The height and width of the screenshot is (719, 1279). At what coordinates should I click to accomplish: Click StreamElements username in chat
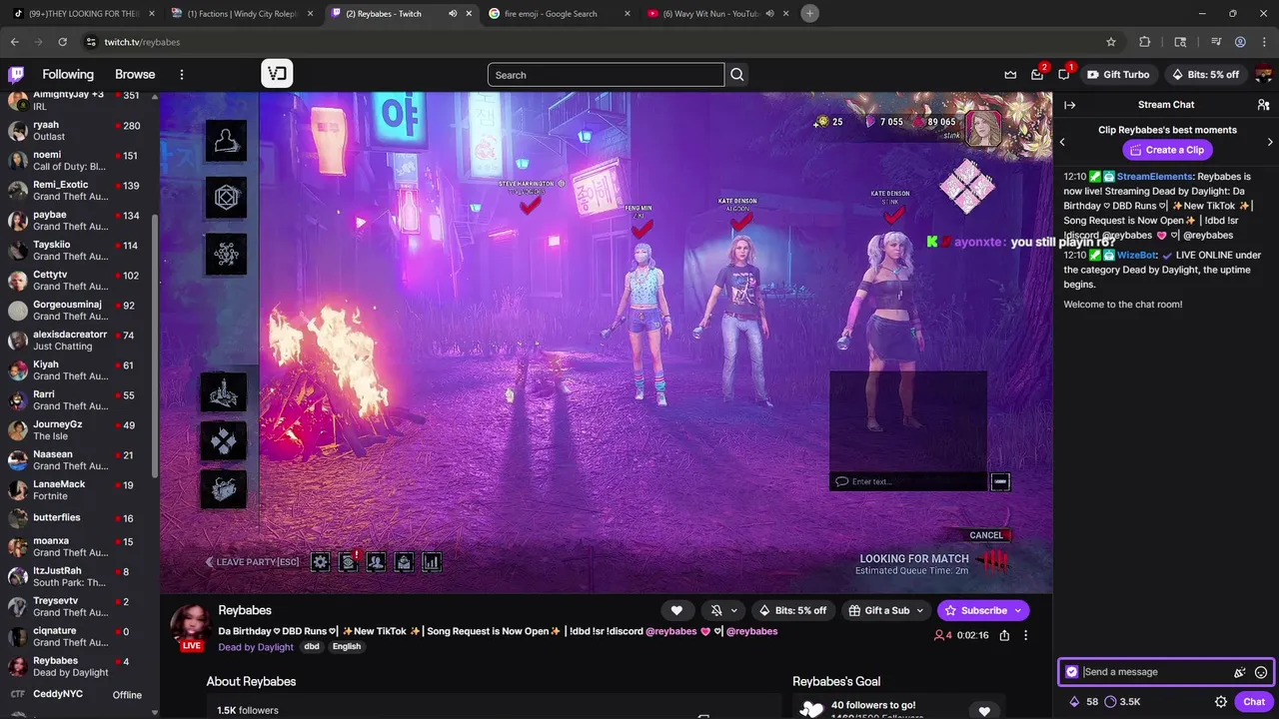pos(1154,177)
